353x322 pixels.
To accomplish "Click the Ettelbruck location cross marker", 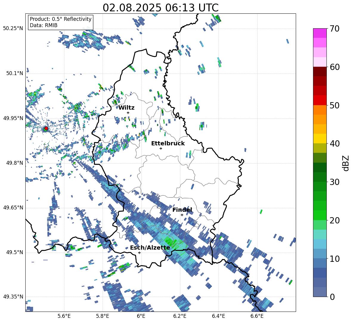I will click(161, 148).
